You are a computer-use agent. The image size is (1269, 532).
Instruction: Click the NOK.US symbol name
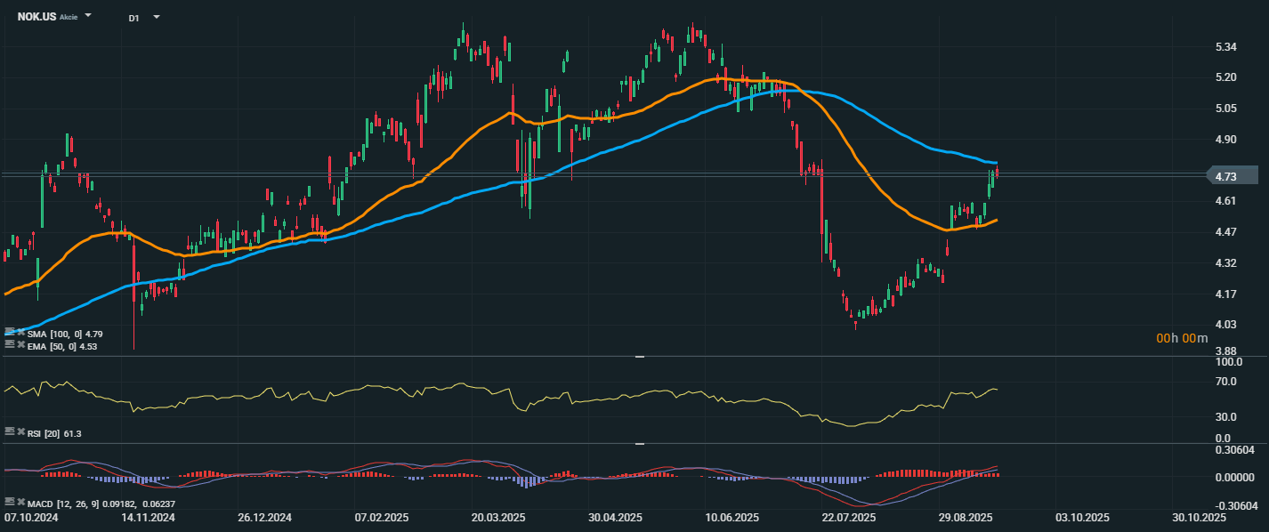tap(36, 17)
